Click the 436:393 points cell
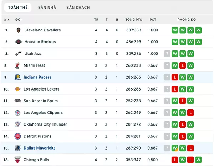The height and width of the screenshot is (166, 214). click(134, 42)
